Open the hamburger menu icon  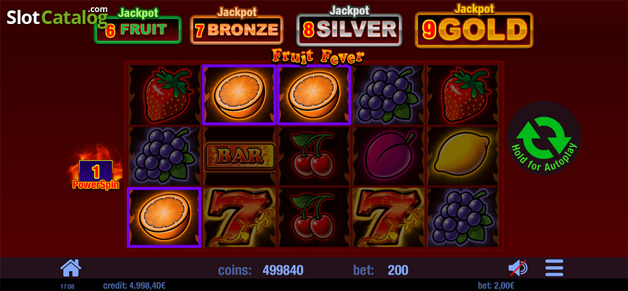click(x=554, y=268)
